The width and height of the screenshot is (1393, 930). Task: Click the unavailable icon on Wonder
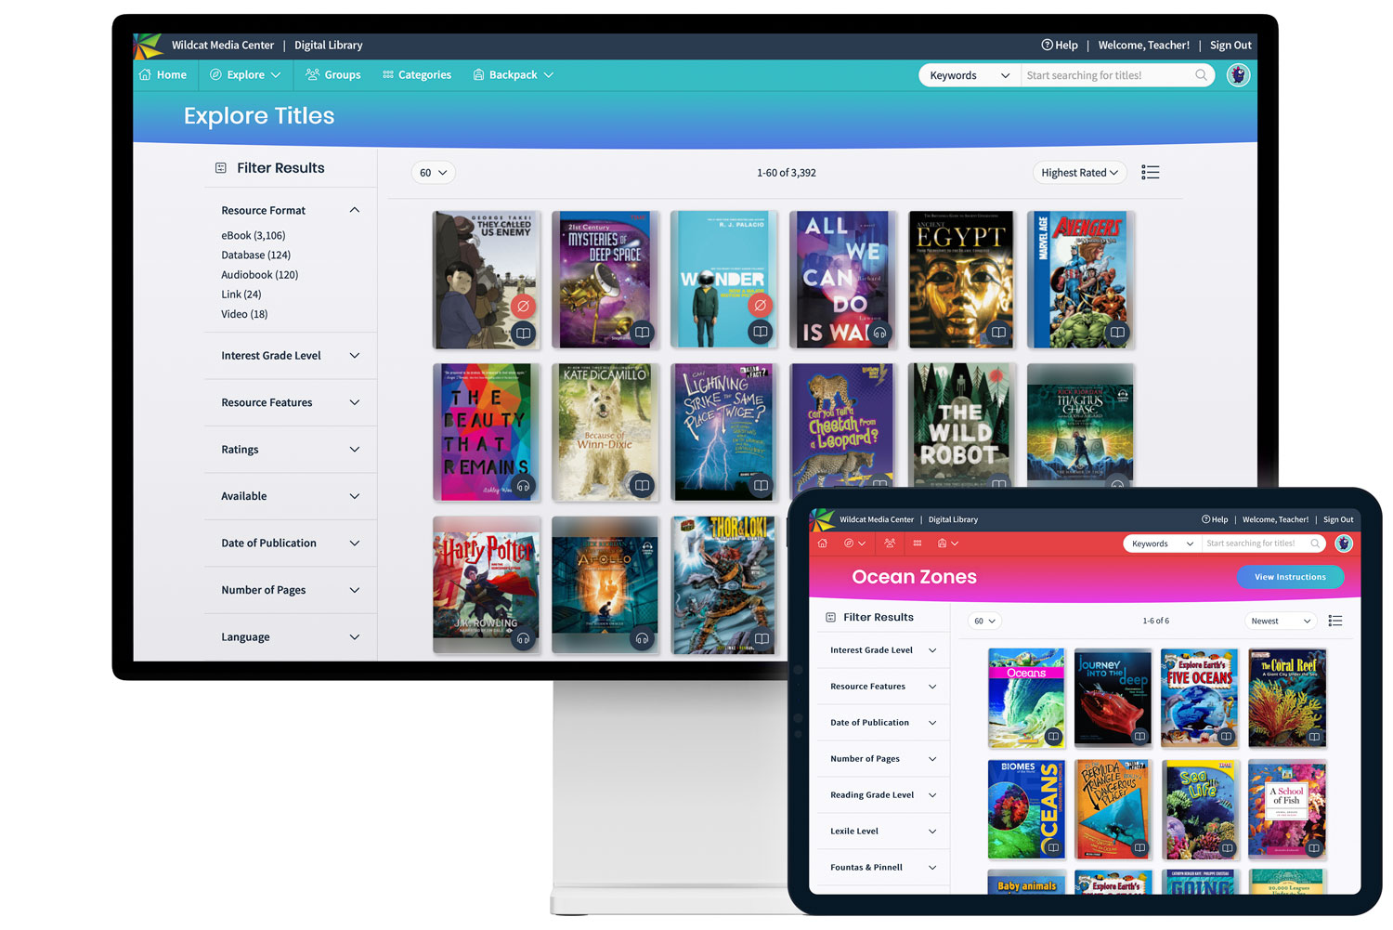(761, 306)
